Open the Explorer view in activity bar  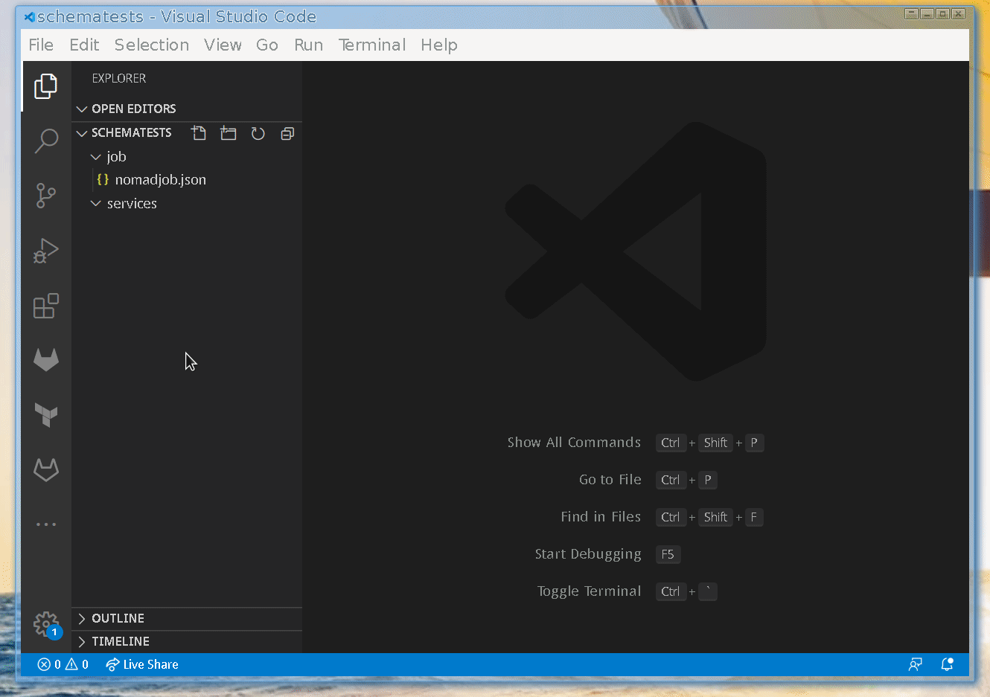click(46, 86)
